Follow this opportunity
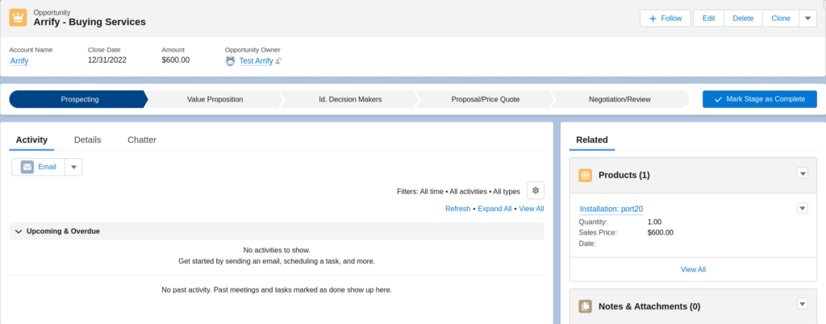This screenshot has height=324, width=826. pos(665,18)
